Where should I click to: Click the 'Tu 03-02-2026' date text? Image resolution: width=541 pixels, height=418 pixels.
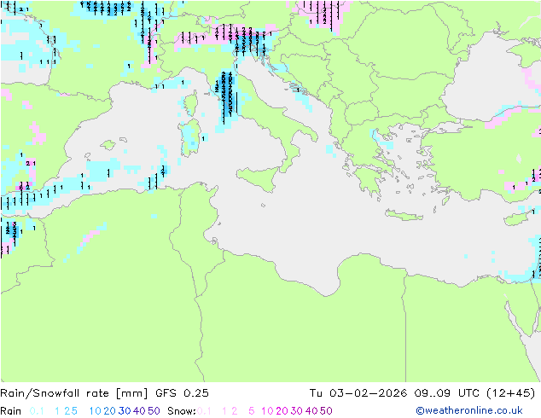tap(358, 393)
